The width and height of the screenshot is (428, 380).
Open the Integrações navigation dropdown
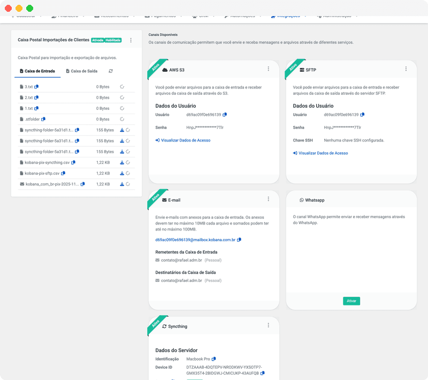[x=289, y=16]
